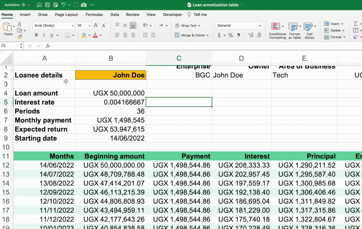Turn on the AutoSave switch

(x=27, y=5)
